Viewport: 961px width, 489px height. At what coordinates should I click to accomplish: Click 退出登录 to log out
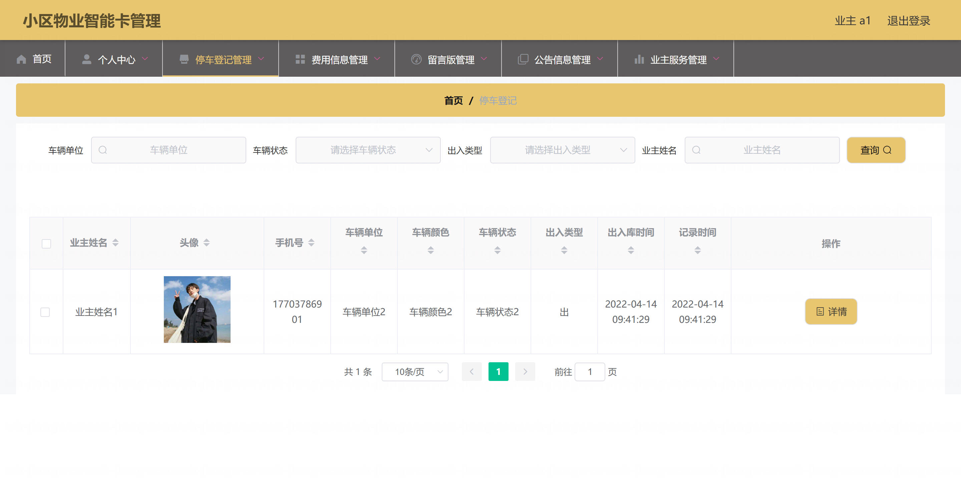pos(908,21)
